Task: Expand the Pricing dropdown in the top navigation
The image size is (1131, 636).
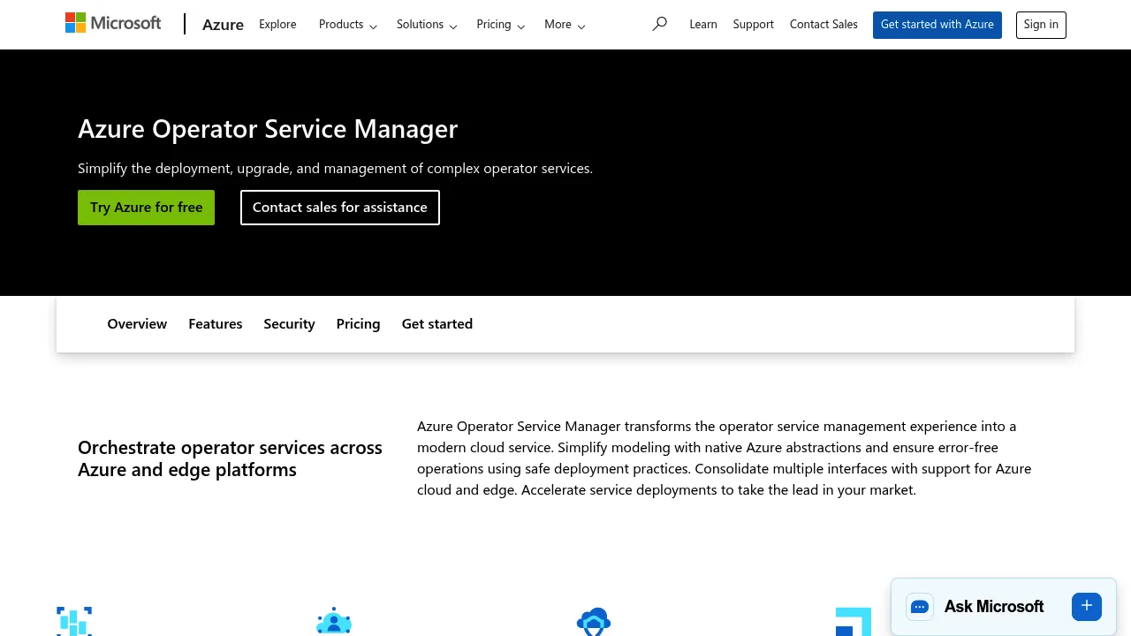Action: pos(500,25)
